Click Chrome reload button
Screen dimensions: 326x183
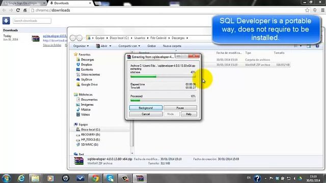(18, 10)
